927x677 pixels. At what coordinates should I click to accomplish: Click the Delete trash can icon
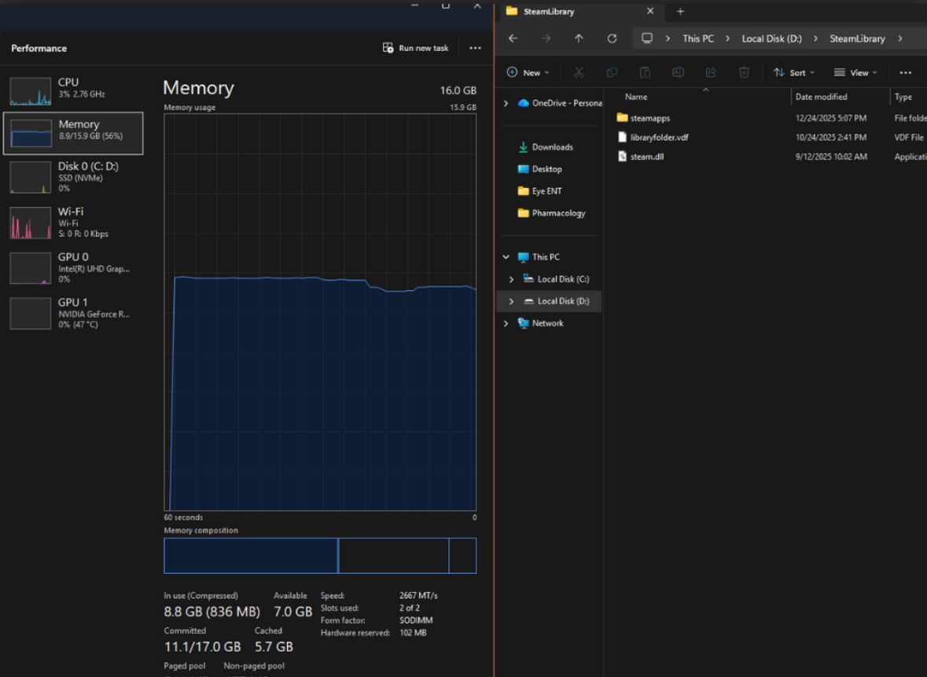744,72
